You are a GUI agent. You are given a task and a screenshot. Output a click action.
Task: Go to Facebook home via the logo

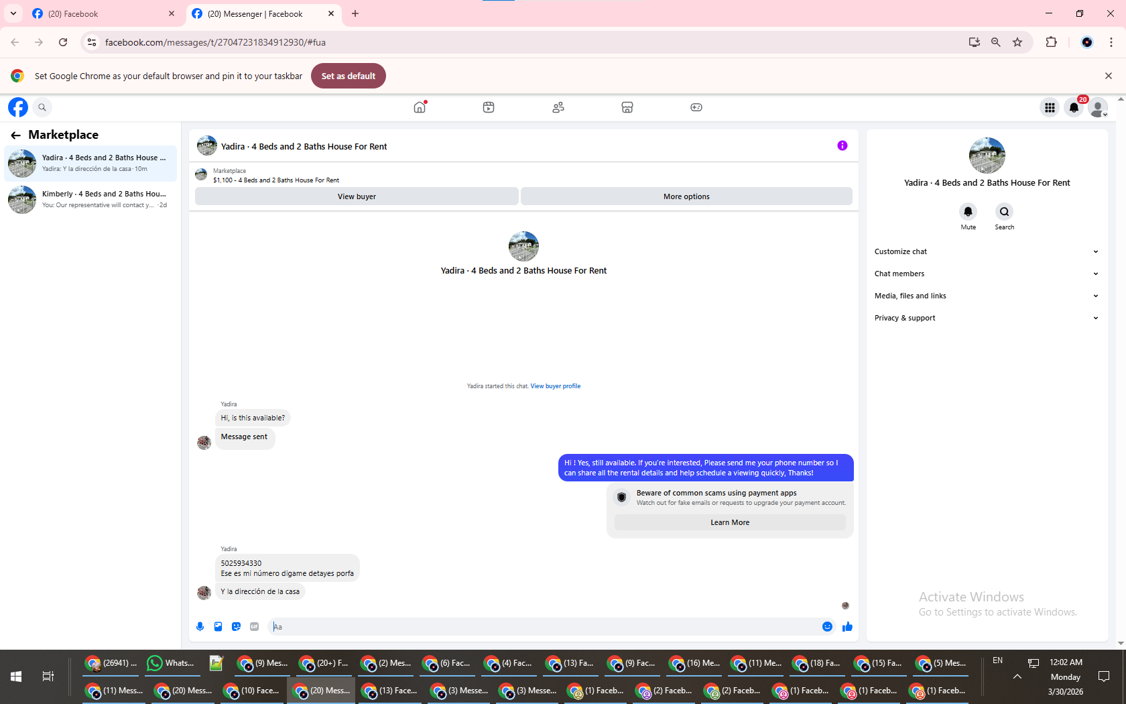(x=18, y=107)
